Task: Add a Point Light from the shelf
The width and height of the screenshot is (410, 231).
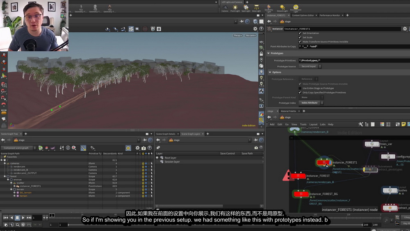Action: click(235, 8)
